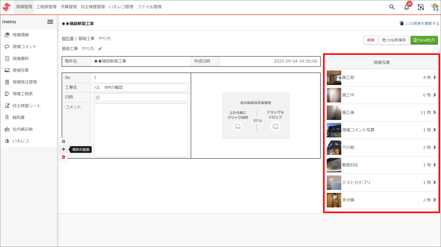Click the 日時 date input field
The width and height of the screenshot is (441, 247).
pos(141,97)
